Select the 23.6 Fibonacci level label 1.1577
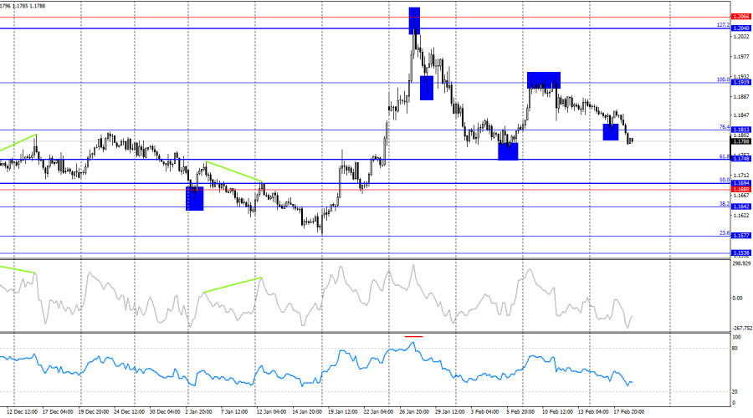 [x=740, y=236]
